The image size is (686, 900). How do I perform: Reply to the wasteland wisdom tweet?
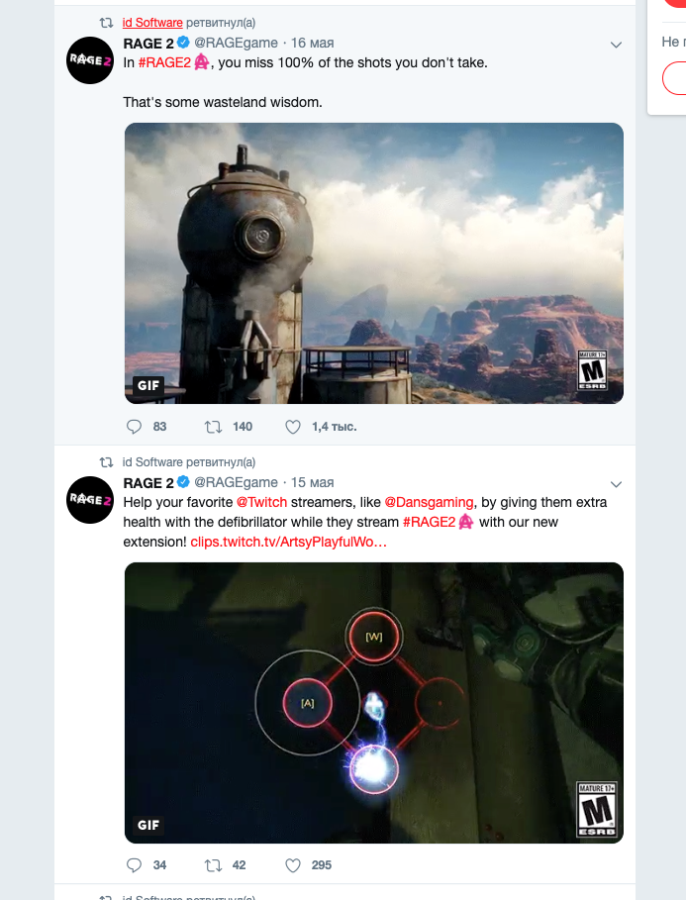pos(135,427)
